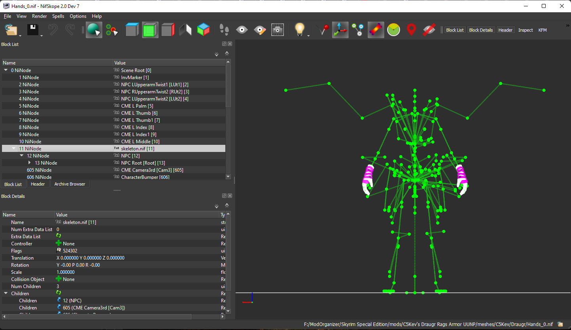Click the save view eye-pencil icon

pos(260,30)
